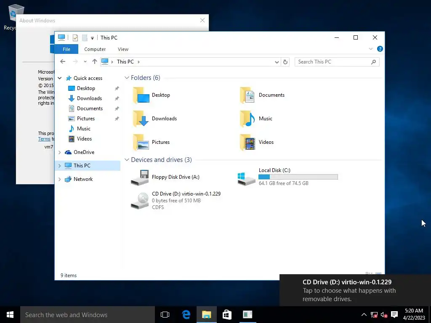Click the network status tray icon
Screen dimensions: 431x323
374,315
